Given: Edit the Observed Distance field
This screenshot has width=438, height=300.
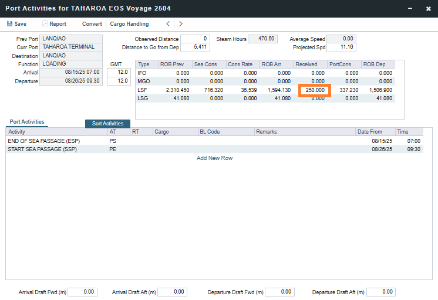Looking at the screenshot, I should [x=194, y=39].
